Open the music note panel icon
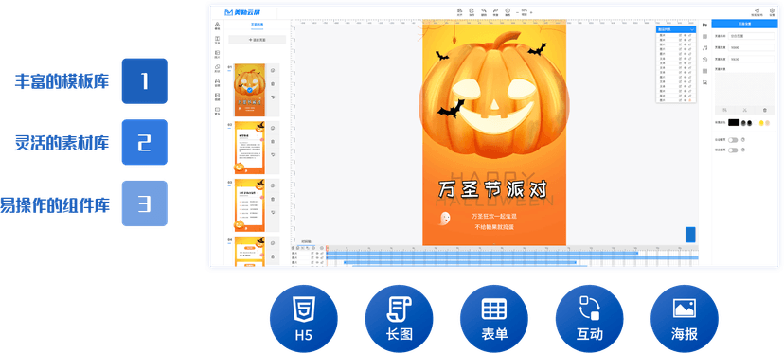The image size is (784, 353). coord(705,48)
